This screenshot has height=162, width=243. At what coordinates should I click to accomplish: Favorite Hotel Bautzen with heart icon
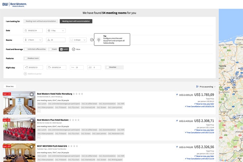click(x=32, y=121)
